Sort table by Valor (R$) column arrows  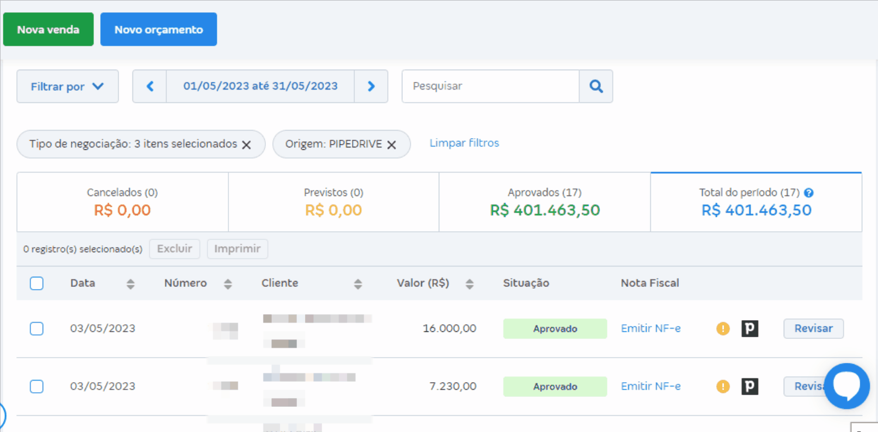coord(469,284)
